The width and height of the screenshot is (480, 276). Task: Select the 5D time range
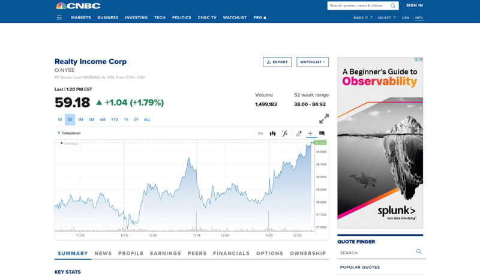pyautogui.click(x=70, y=119)
